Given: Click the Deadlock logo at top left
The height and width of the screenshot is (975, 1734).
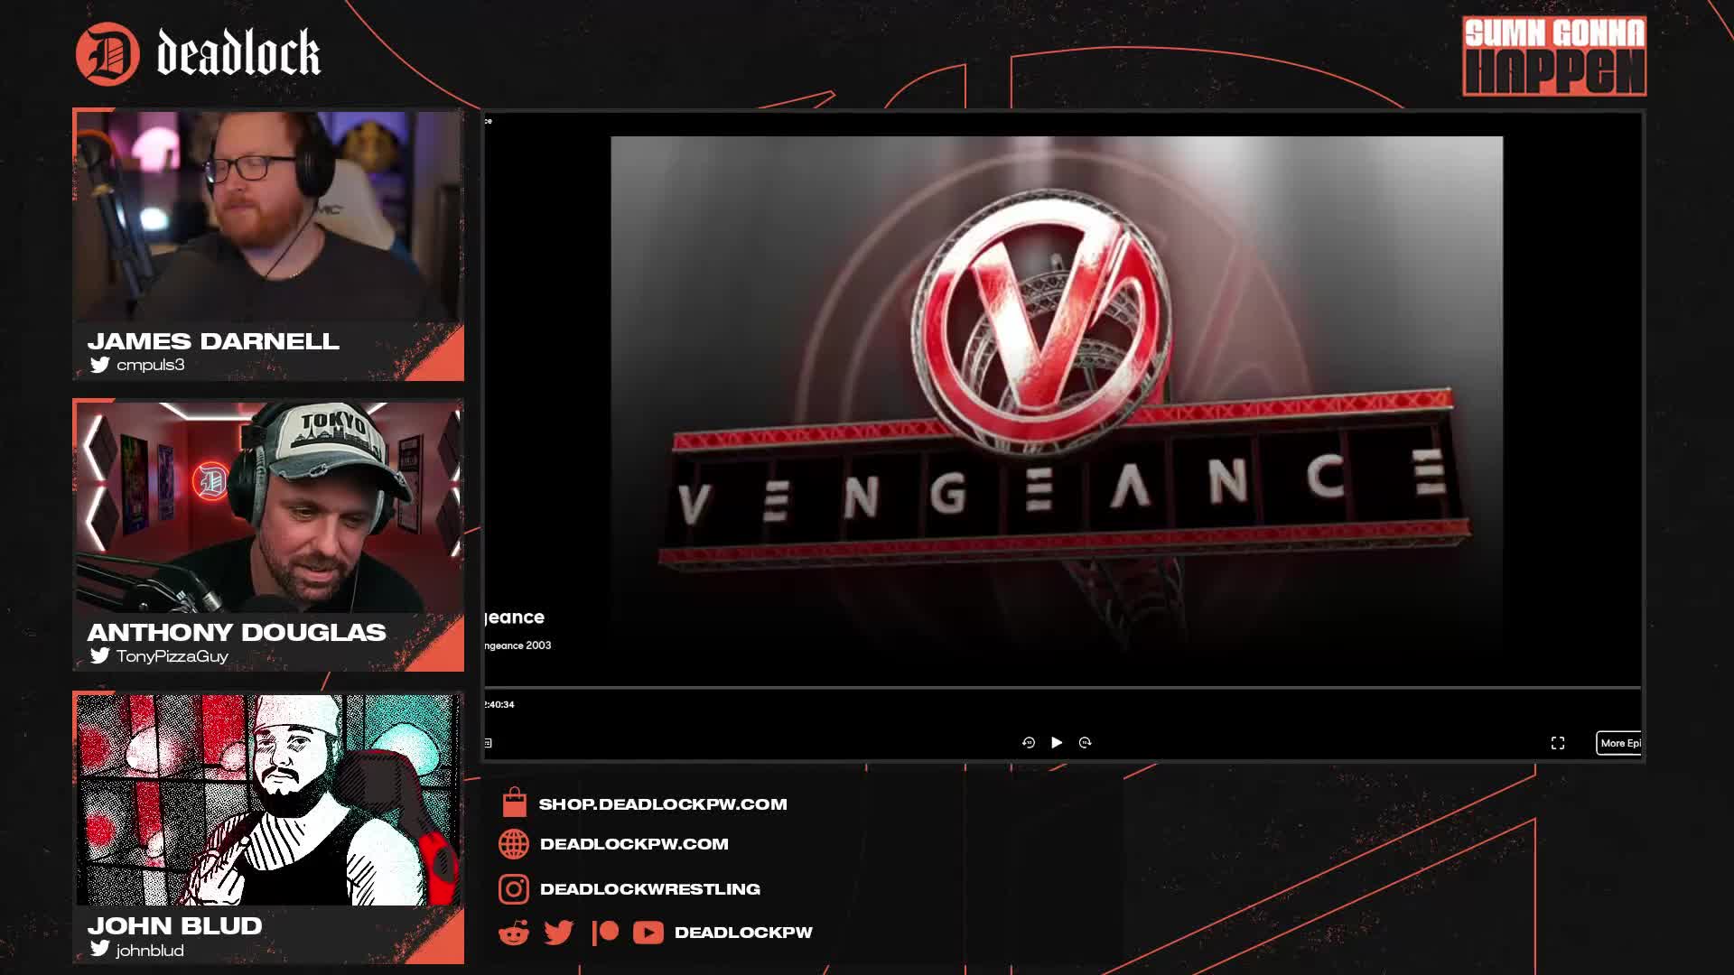Looking at the screenshot, I should tap(199, 53).
